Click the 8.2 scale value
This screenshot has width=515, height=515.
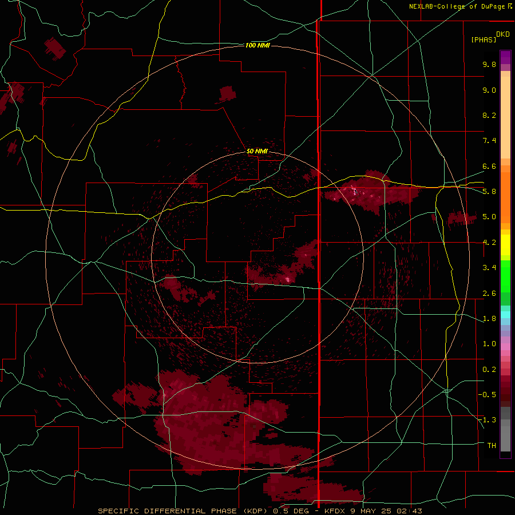tap(489, 115)
